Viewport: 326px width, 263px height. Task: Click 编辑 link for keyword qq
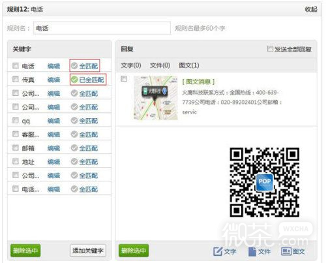click(53, 121)
